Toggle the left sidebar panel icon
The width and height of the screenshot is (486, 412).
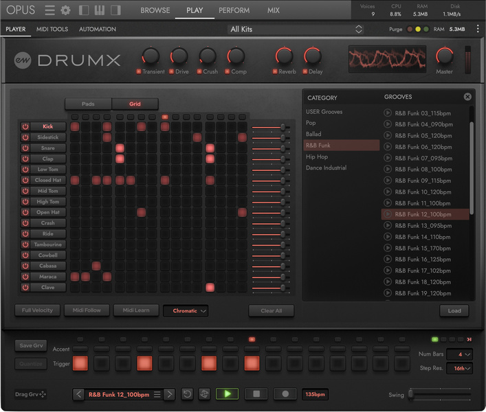click(x=84, y=10)
